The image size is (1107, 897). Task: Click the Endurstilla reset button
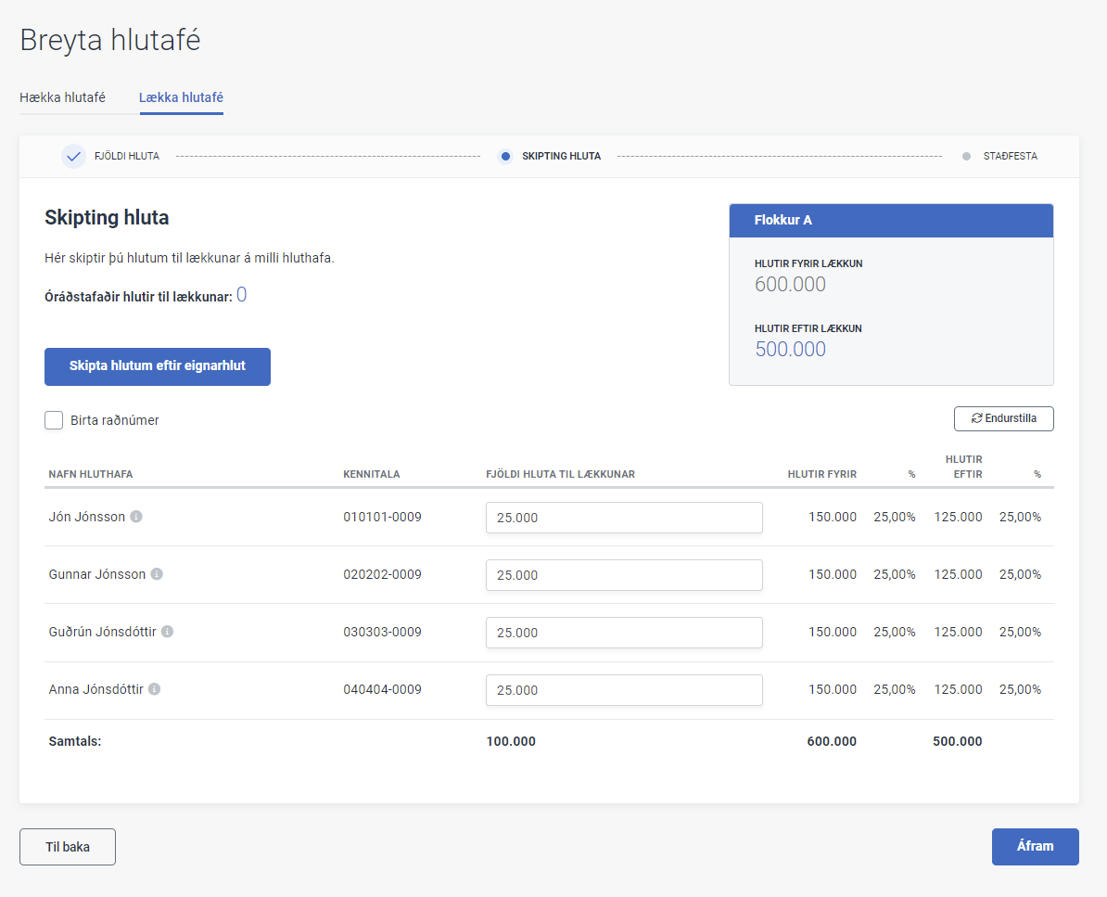tap(1003, 418)
